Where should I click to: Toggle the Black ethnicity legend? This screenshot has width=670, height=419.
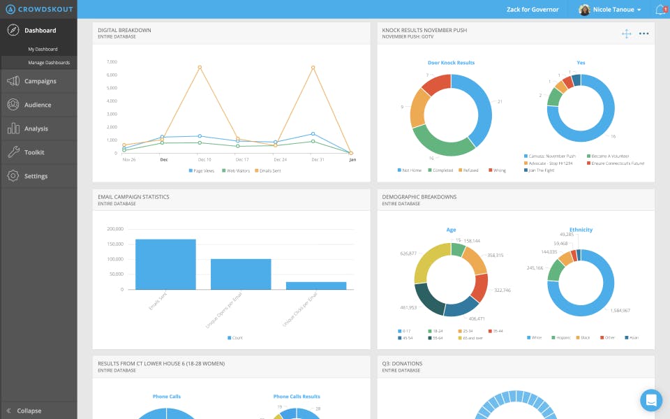pyautogui.click(x=583, y=338)
